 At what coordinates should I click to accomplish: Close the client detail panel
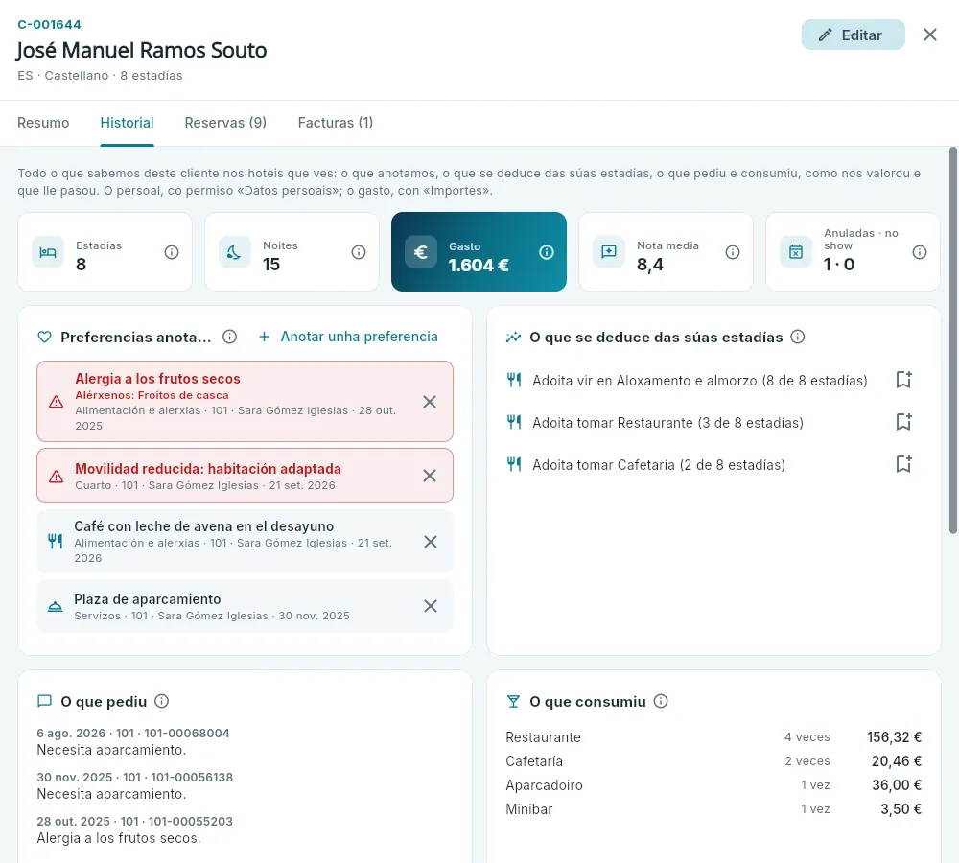pyautogui.click(x=929, y=35)
